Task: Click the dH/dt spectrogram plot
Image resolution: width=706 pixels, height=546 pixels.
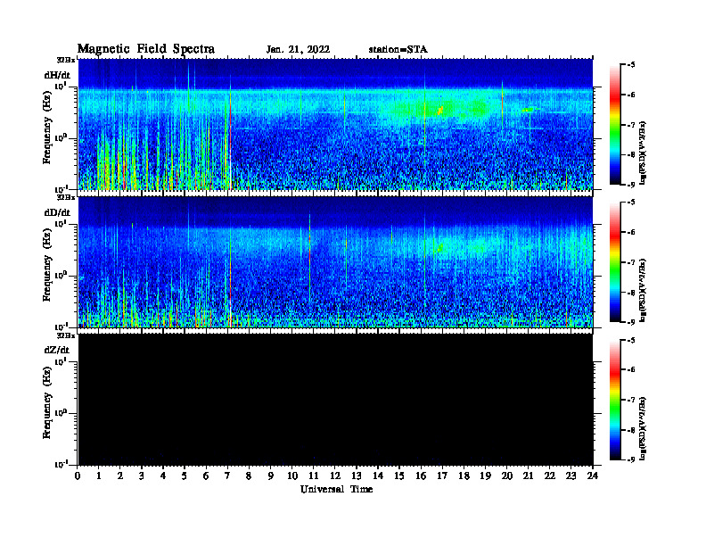Action: coord(335,124)
